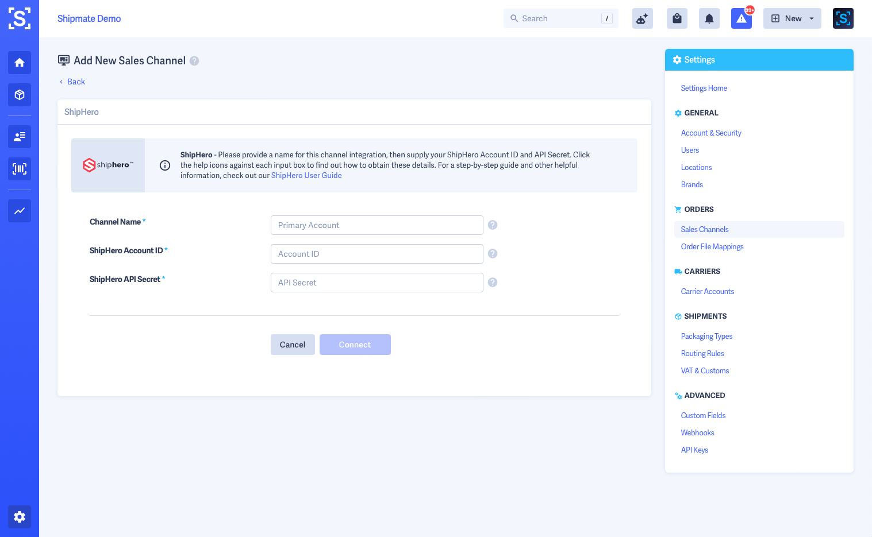Open Webhooks settings
The height and width of the screenshot is (537, 872).
[697, 432]
